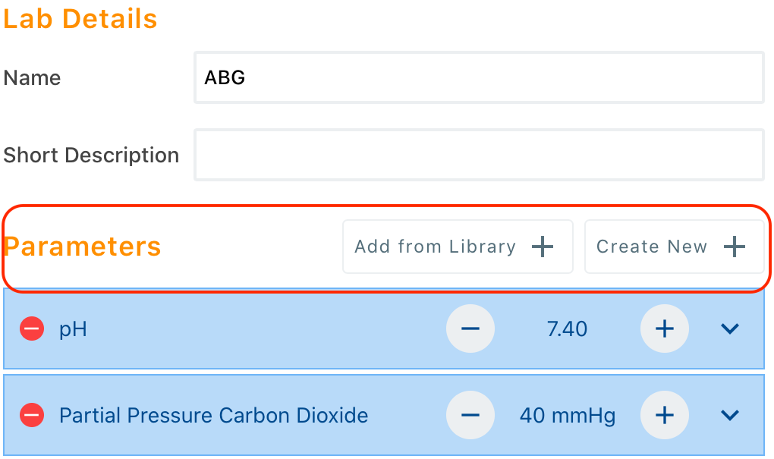Expand the Partial Pressure Carbon Dioxide details

click(729, 415)
